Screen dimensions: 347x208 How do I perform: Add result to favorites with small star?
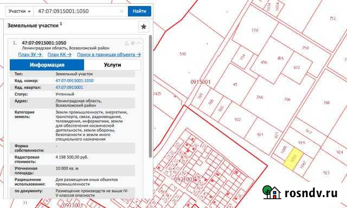pyautogui.click(x=133, y=43)
